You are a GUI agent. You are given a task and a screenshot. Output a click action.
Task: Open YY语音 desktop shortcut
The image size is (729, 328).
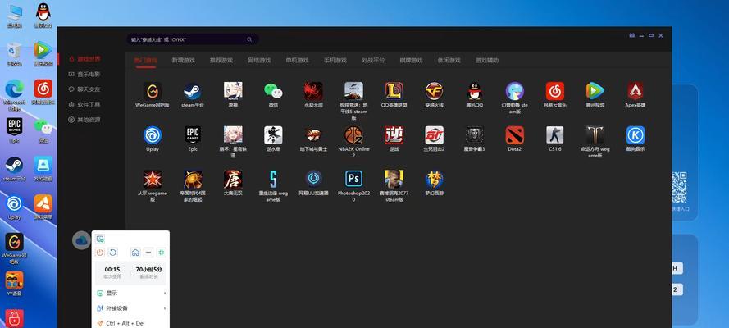click(x=15, y=284)
